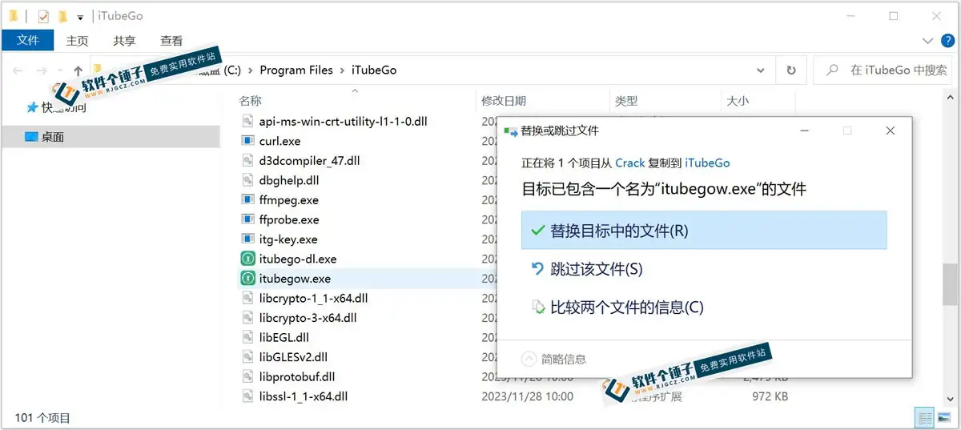Expand the ribbon with the chevron arrow
The height and width of the screenshot is (430, 961).
point(928,40)
